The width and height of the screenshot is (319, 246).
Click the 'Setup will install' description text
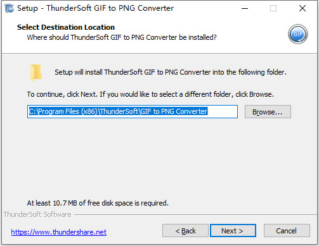pyautogui.click(x=171, y=72)
